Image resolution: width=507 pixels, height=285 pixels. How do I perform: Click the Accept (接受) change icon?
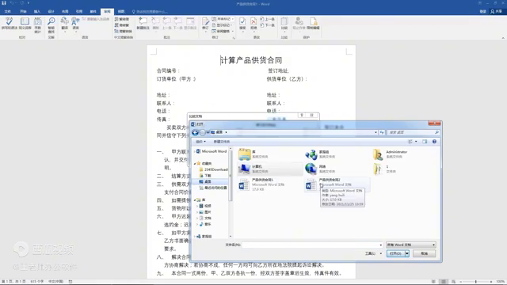pyautogui.click(x=242, y=24)
